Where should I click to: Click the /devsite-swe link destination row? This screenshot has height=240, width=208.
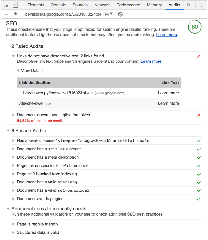pos(31,103)
